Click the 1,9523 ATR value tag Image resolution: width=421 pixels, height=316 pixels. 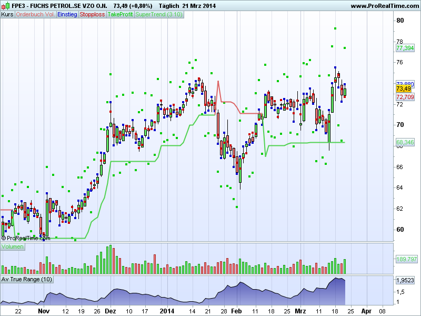coord(405,280)
